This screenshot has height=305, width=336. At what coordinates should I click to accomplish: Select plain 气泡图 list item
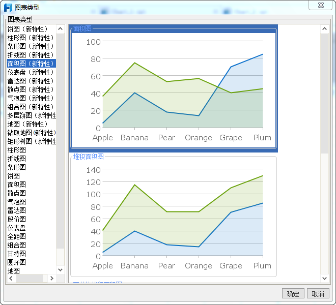[32, 202]
